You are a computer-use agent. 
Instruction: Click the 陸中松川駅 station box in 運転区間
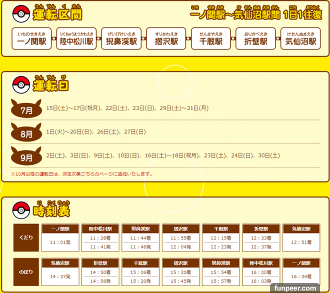coord(76,39)
